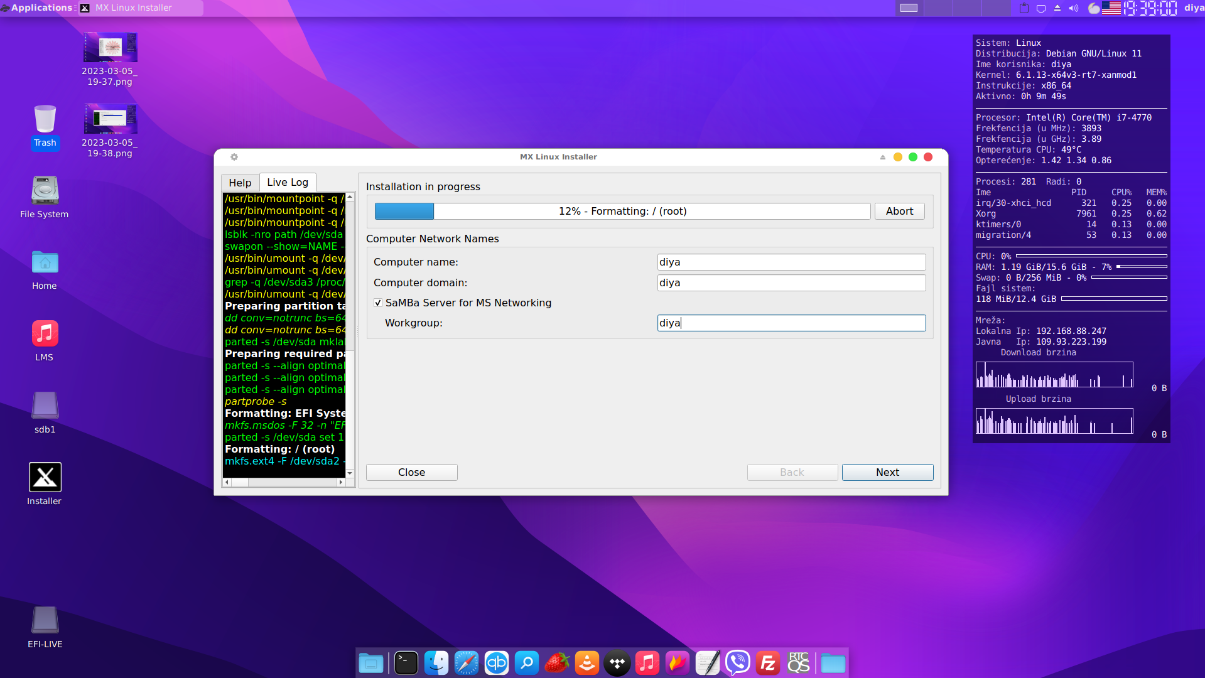
Task: Click in the Computer name field
Action: point(791,262)
